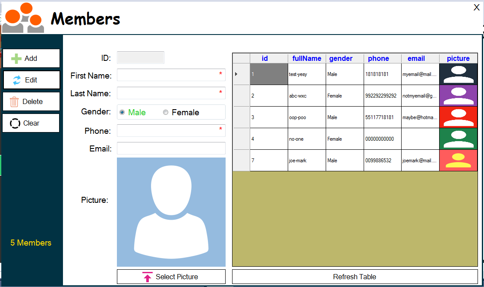
Task: Click the green plus Add icon
Action: (x=16, y=58)
